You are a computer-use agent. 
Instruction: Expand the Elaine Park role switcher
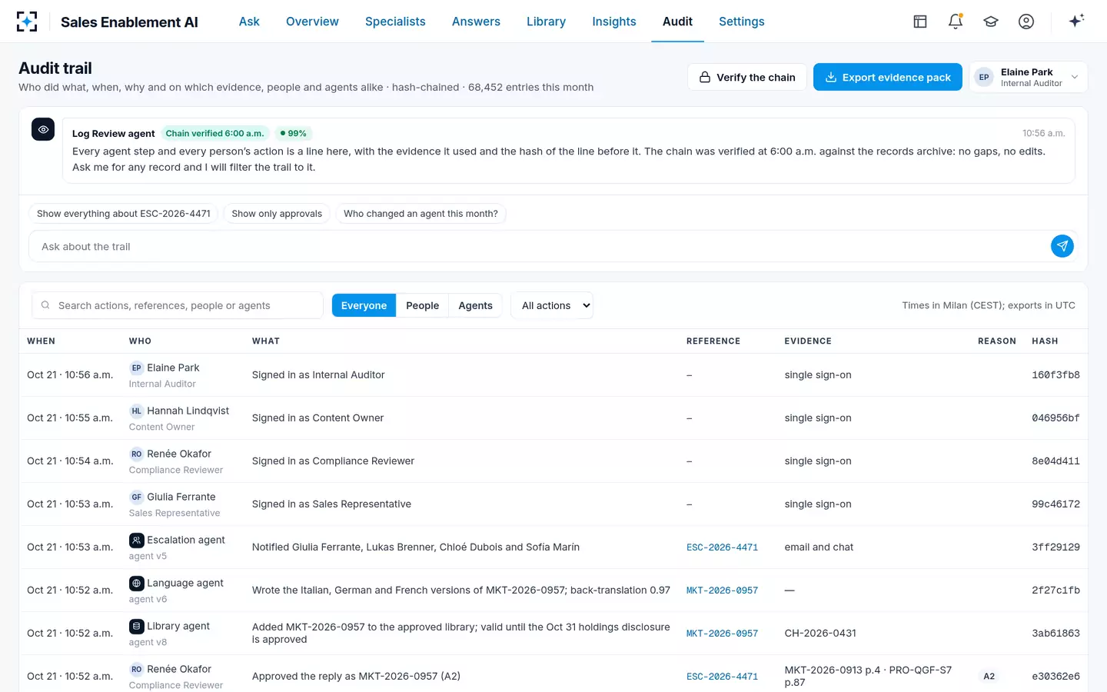[x=1028, y=77]
